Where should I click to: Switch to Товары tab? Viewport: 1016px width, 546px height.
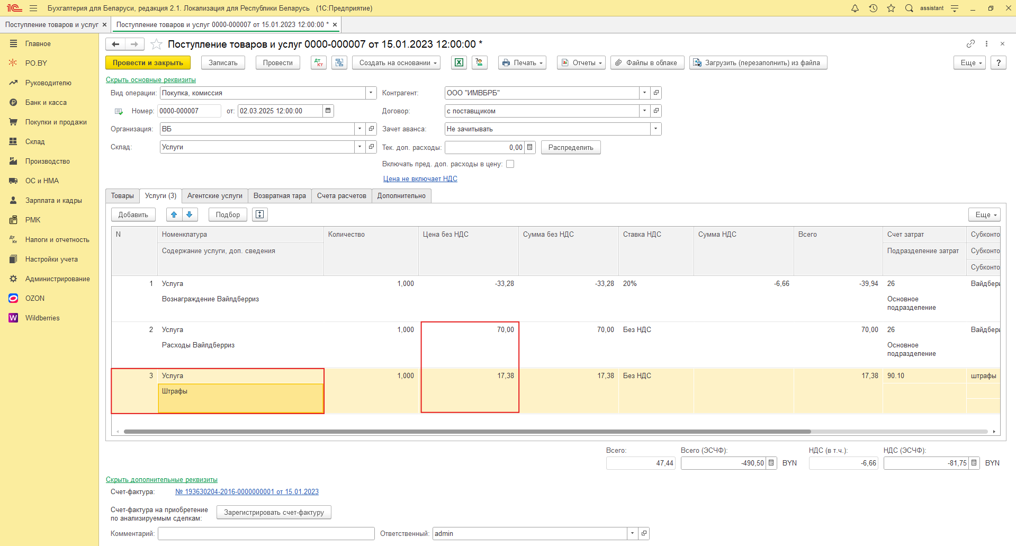pyautogui.click(x=122, y=196)
